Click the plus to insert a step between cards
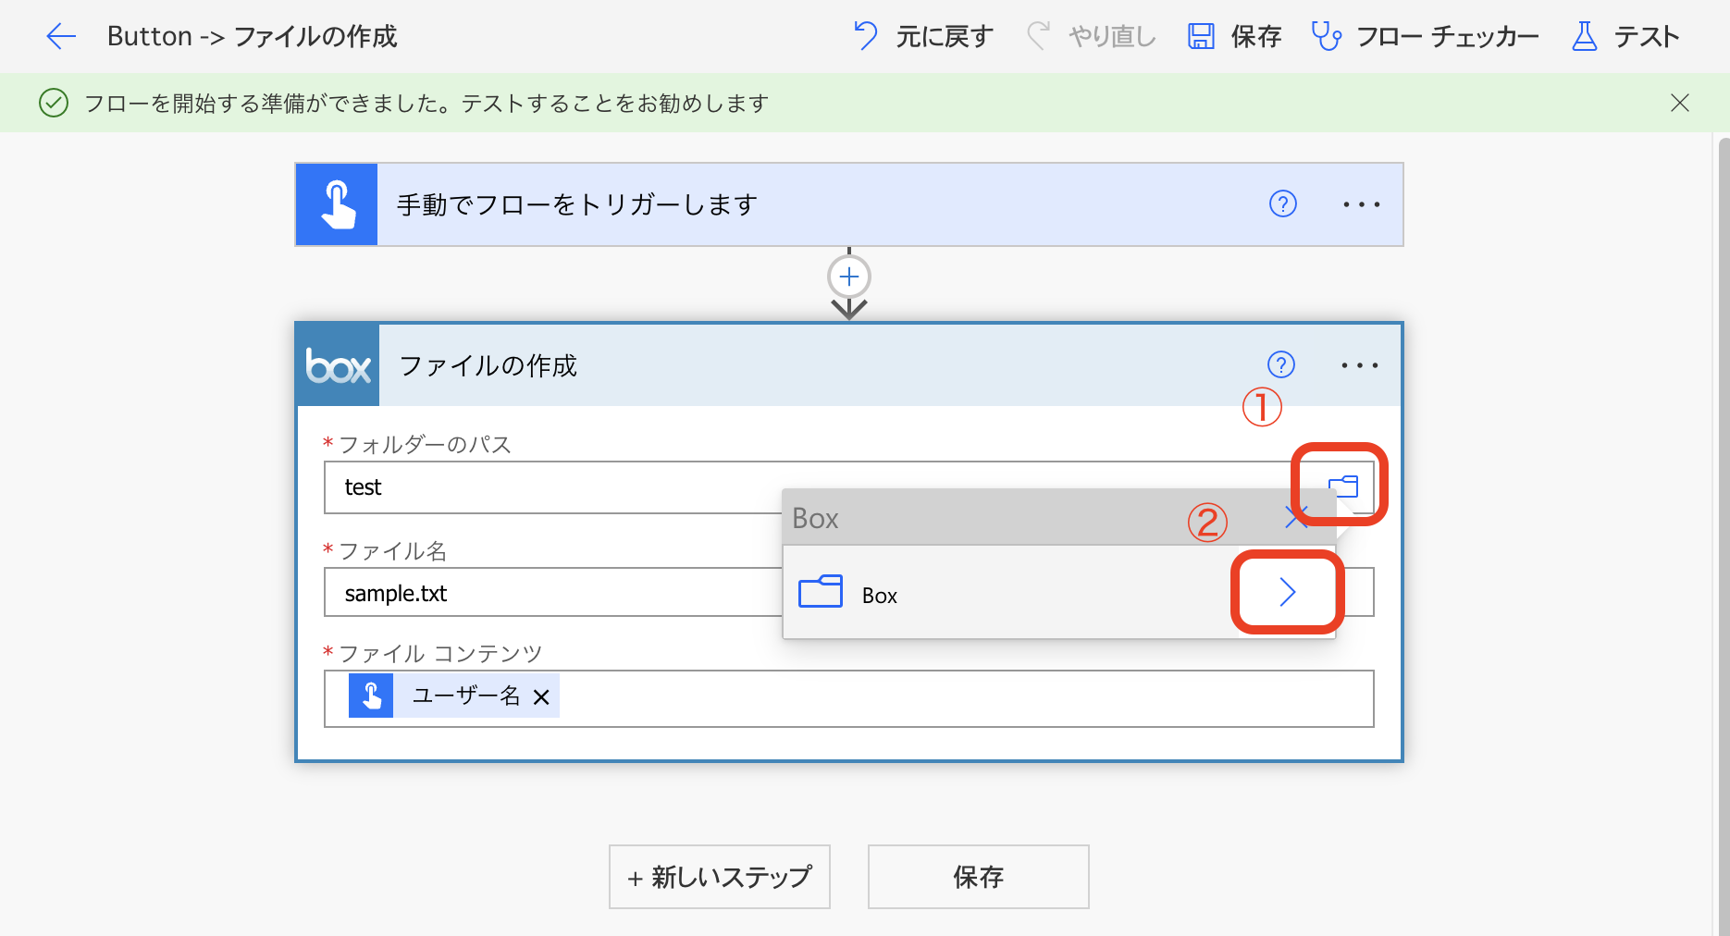Screen dimensions: 1730x936 (x=848, y=277)
